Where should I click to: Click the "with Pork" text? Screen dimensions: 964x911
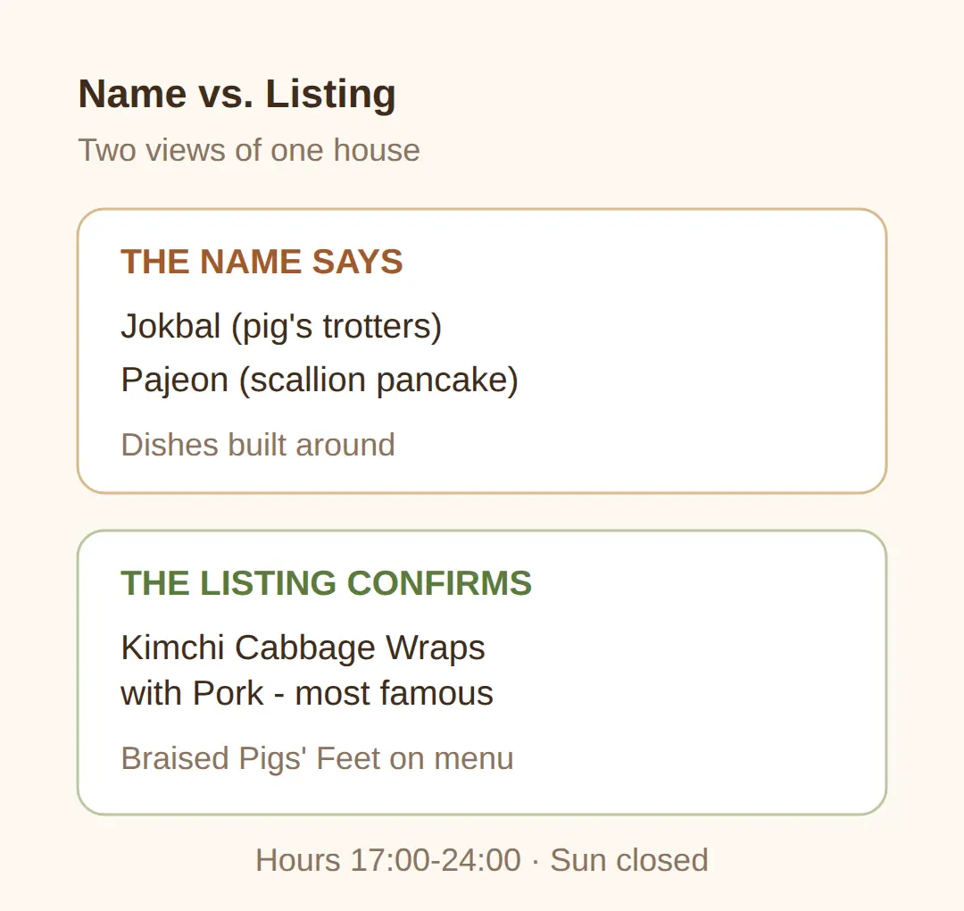click(x=193, y=693)
